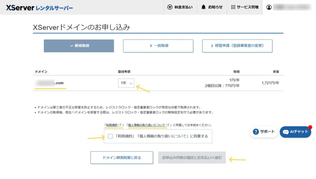Click the yen coin icon

coord(170,7)
